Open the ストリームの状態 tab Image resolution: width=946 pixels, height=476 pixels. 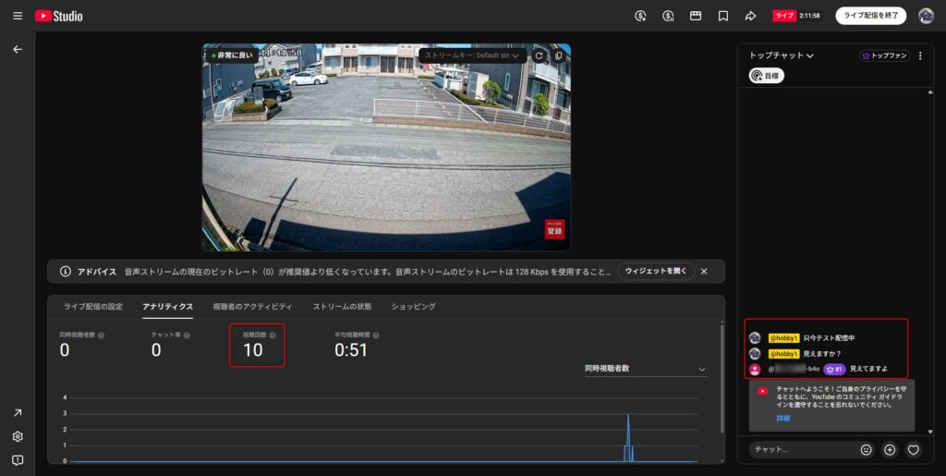[342, 307]
